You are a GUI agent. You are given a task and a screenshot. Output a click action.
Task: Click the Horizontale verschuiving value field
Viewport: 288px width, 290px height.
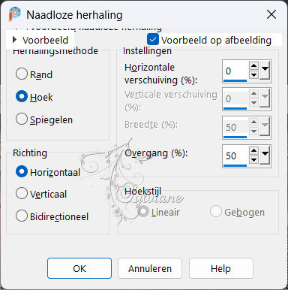(x=235, y=71)
